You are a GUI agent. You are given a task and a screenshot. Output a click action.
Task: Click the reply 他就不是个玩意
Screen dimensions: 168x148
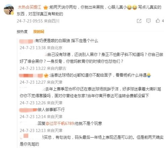[88, 123]
